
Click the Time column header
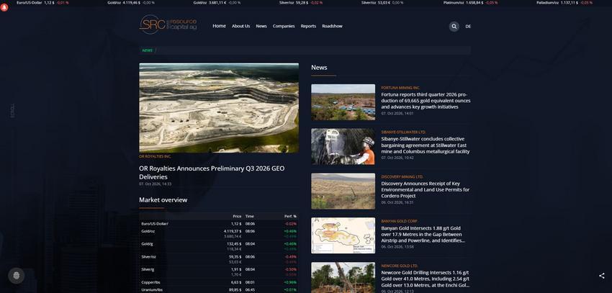click(249, 216)
